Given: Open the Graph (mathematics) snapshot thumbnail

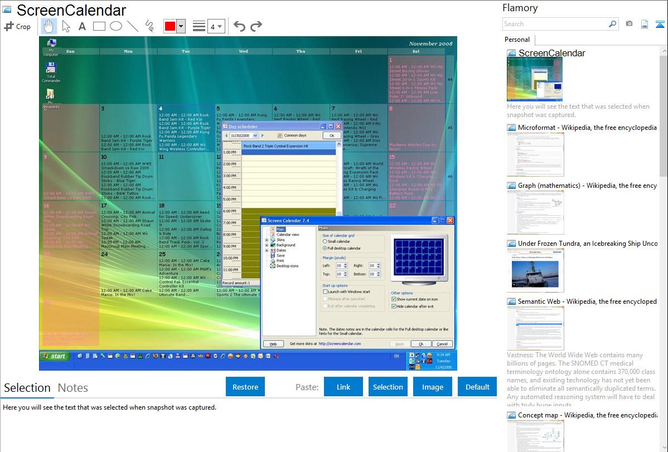Looking at the screenshot, I should click(535, 212).
